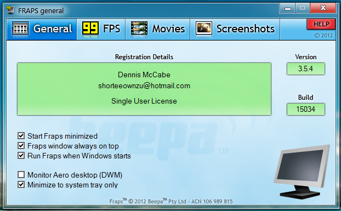Click the General calendar grid icon
Viewport: 341px width, 211px height.
pyautogui.click(x=20, y=28)
